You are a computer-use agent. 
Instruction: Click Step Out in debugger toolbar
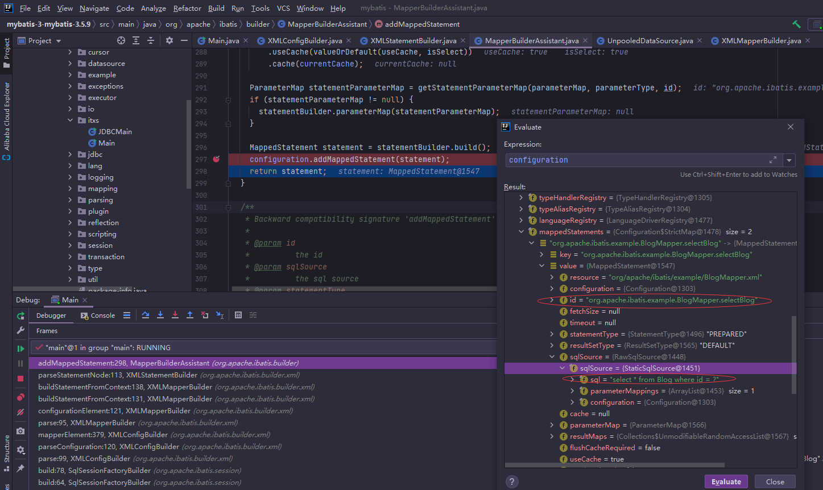point(190,315)
